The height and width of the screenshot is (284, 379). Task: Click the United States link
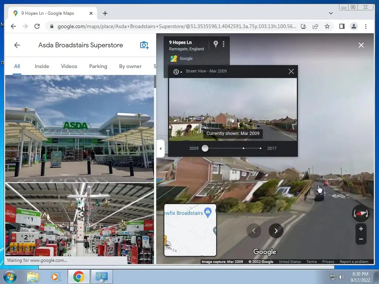coord(290,261)
